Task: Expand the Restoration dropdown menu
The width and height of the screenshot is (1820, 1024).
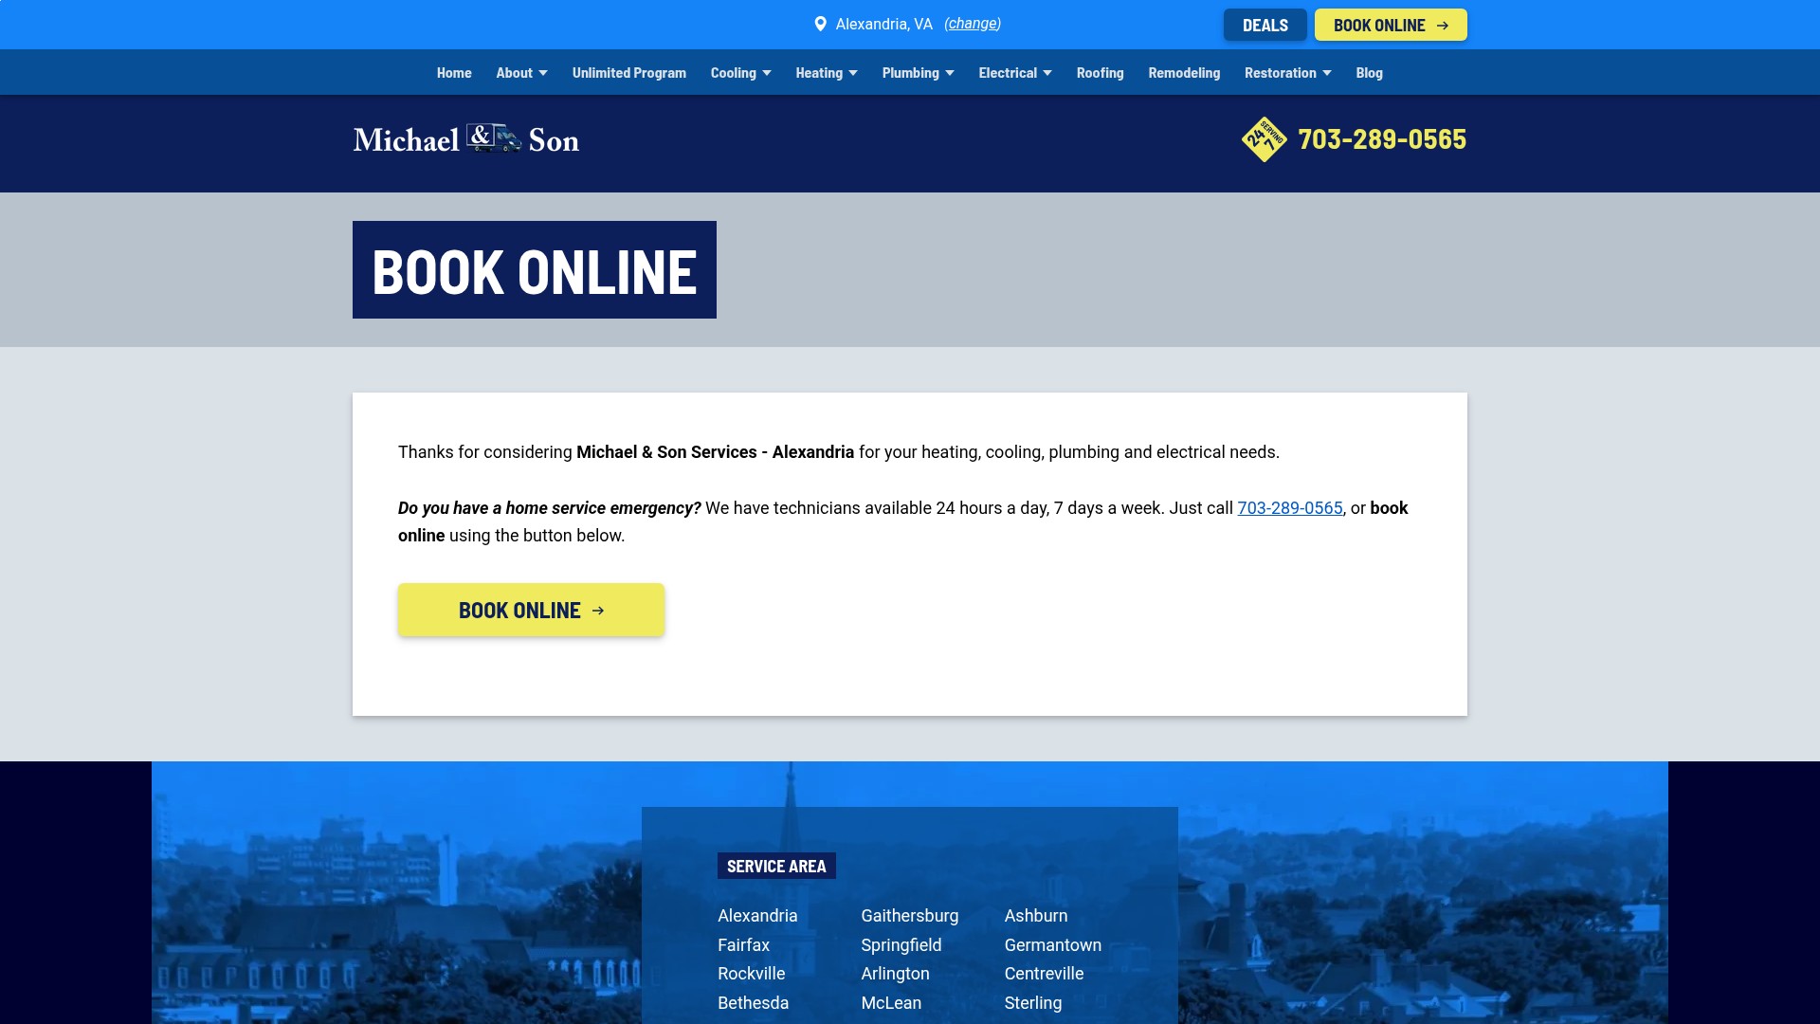Action: click(x=1288, y=73)
